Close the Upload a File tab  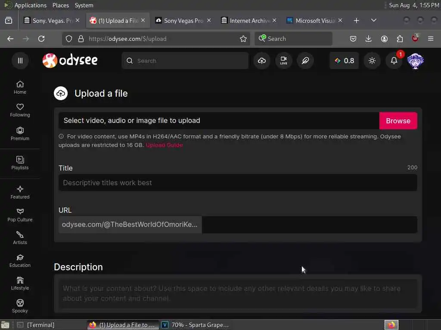tap(143, 20)
